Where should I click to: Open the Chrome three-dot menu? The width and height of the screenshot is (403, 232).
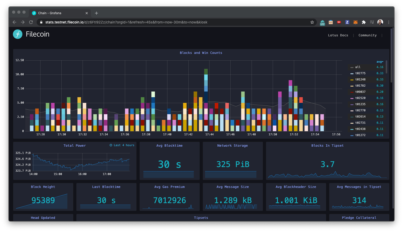(x=389, y=22)
